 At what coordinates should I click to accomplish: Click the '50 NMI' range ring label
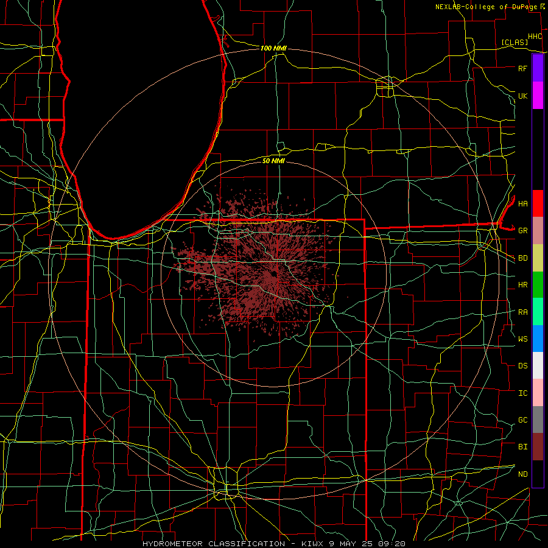coord(273,161)
